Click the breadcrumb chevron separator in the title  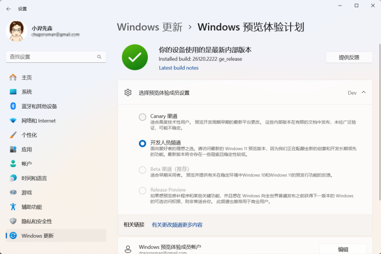190,27
